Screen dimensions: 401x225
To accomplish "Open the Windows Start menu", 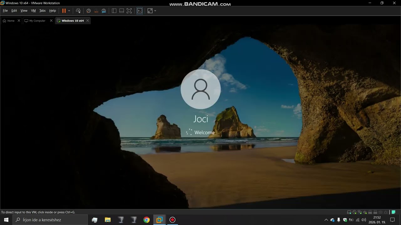I will (x=6, y=220).
